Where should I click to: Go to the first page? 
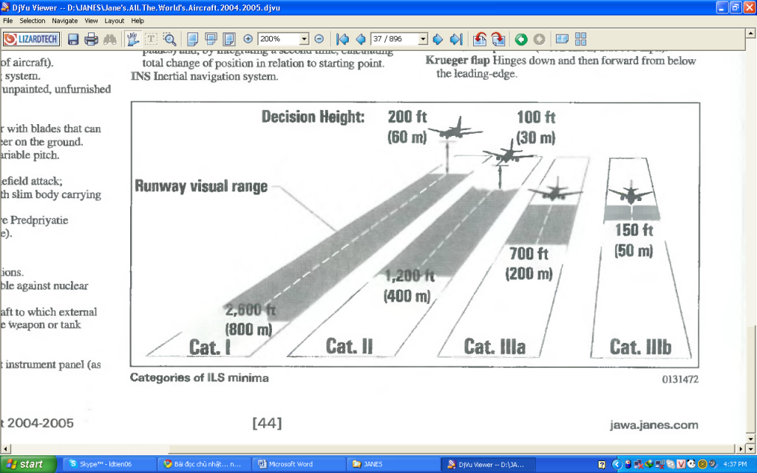(342, 39)
